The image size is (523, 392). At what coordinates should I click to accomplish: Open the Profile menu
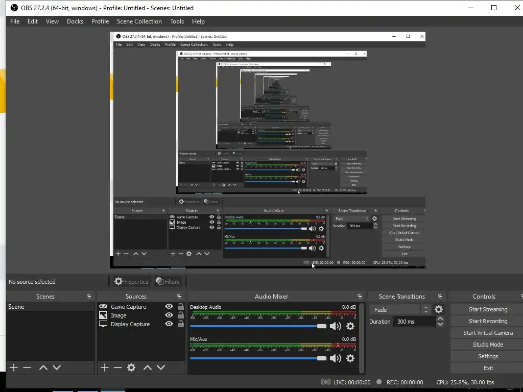pos(100,21)
